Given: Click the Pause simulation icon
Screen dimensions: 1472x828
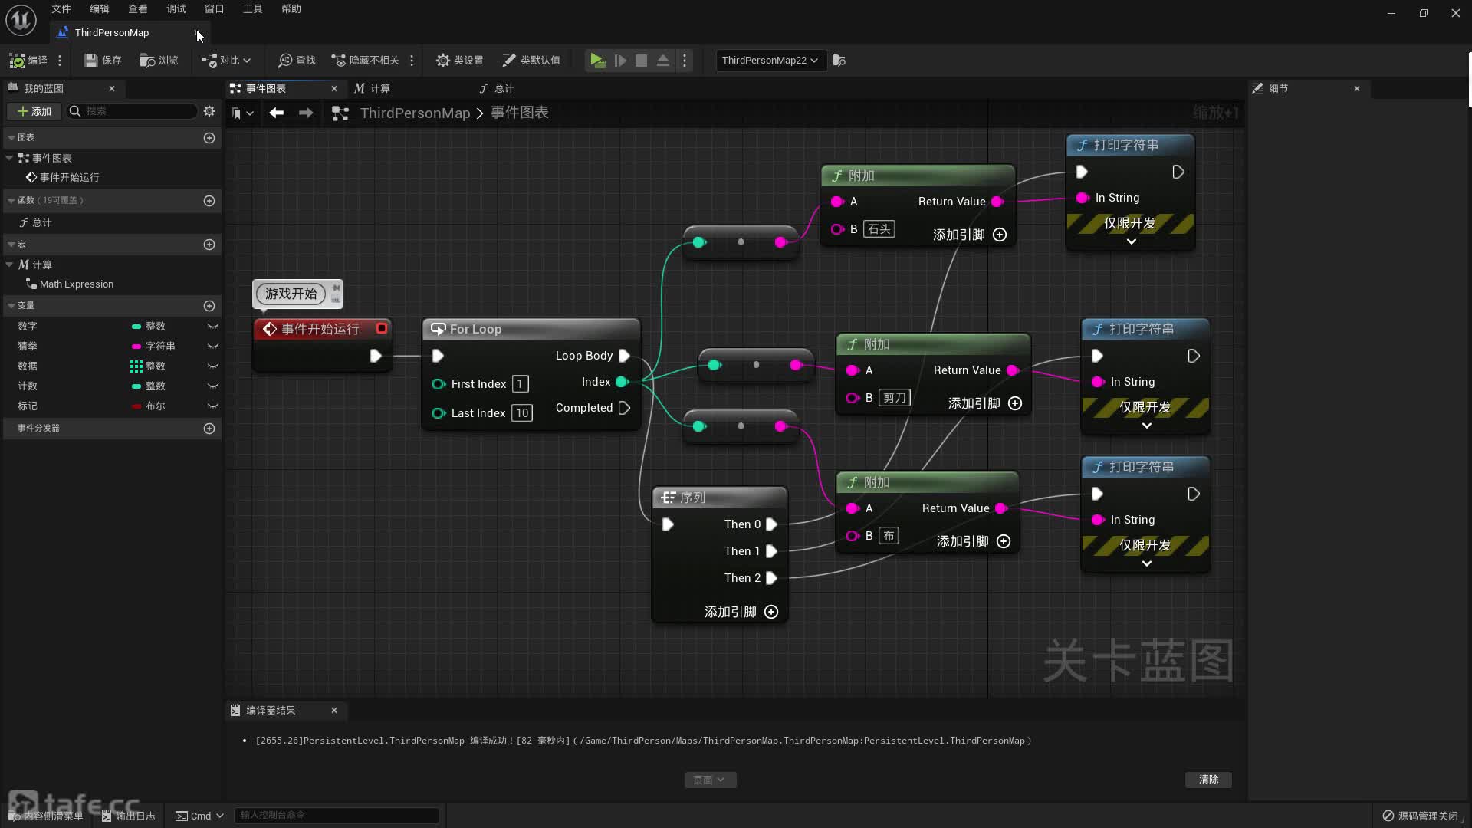Looking at the screenshot, I should 619,60.
